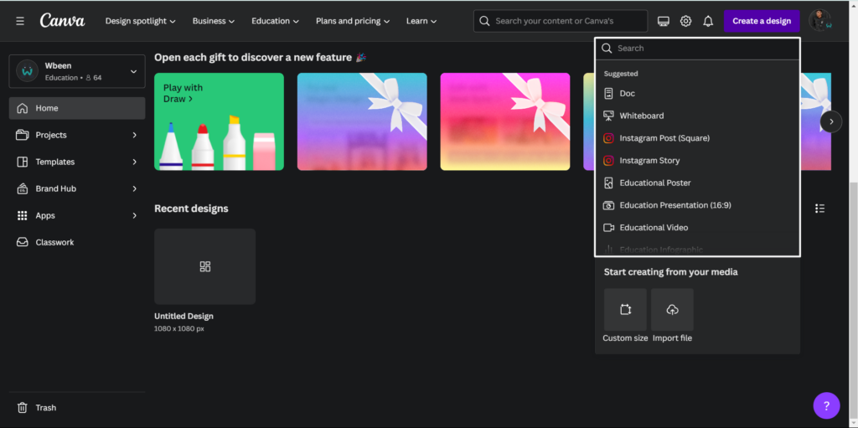Open Trash in the sidebar
The height and width of the screenshot is (428, 858).
tap(77, 408)
